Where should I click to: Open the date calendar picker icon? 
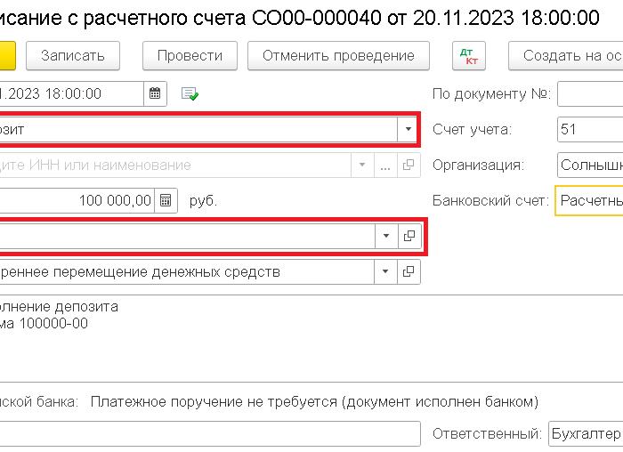pos(155,93)
